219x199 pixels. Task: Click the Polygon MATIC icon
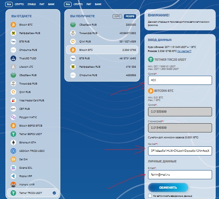point(14,117)
